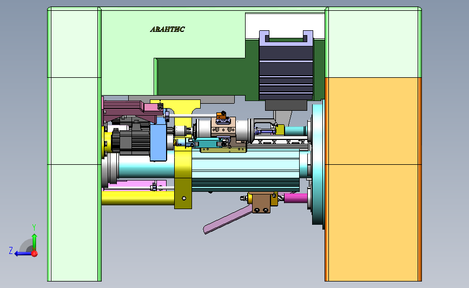Select the pink plate behind the lower rod

(x=136, y=184)
